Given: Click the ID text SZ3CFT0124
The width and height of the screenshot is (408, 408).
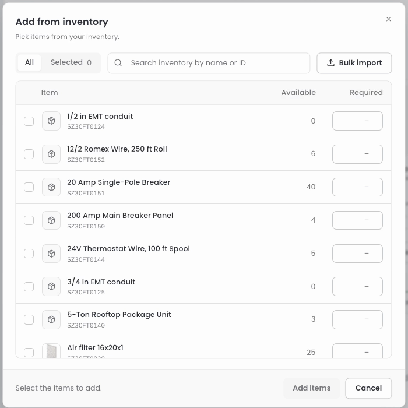Looking at the screenshot, I should 86,126.
